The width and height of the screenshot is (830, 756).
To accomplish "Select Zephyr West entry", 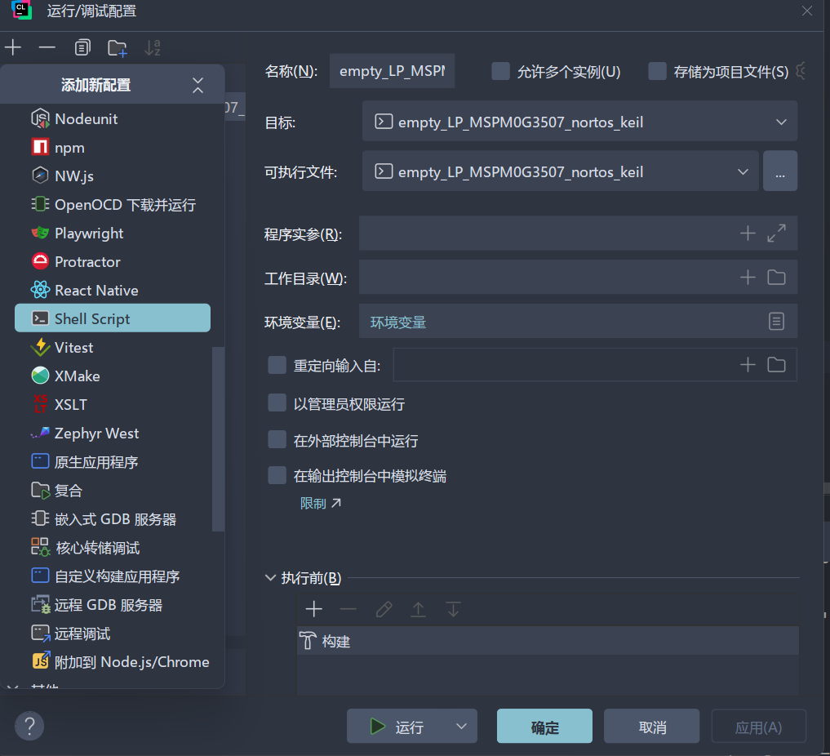I will pyautogui.click(x=113, y=433).
